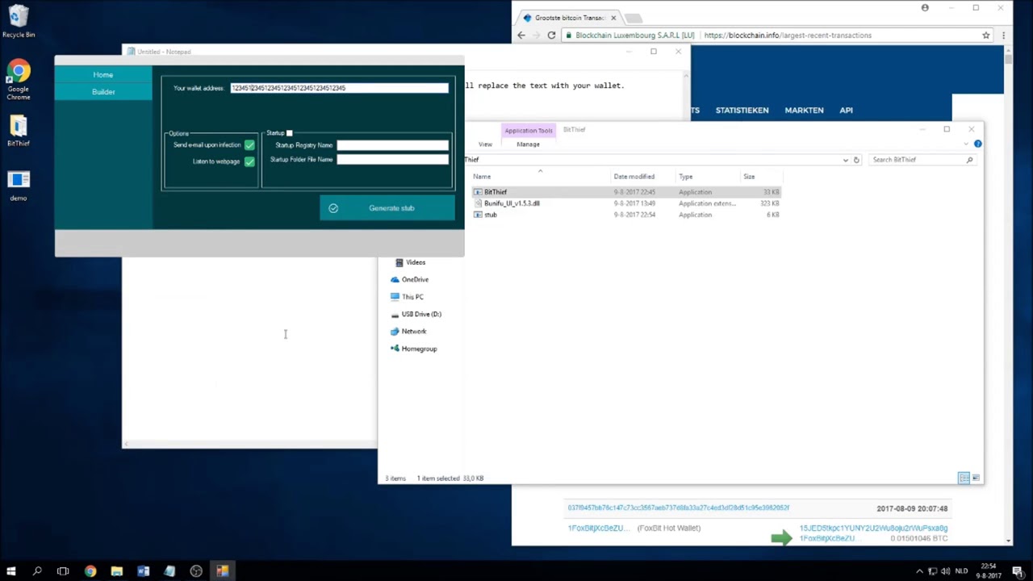The image size is (1033, 581).
Task: Click the Generate stub button
Action: pos(387,208)
